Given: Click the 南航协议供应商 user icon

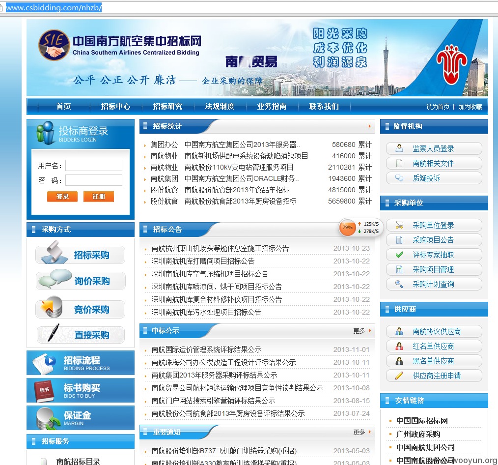Looking at the screenshot, I should pos(399,331).
